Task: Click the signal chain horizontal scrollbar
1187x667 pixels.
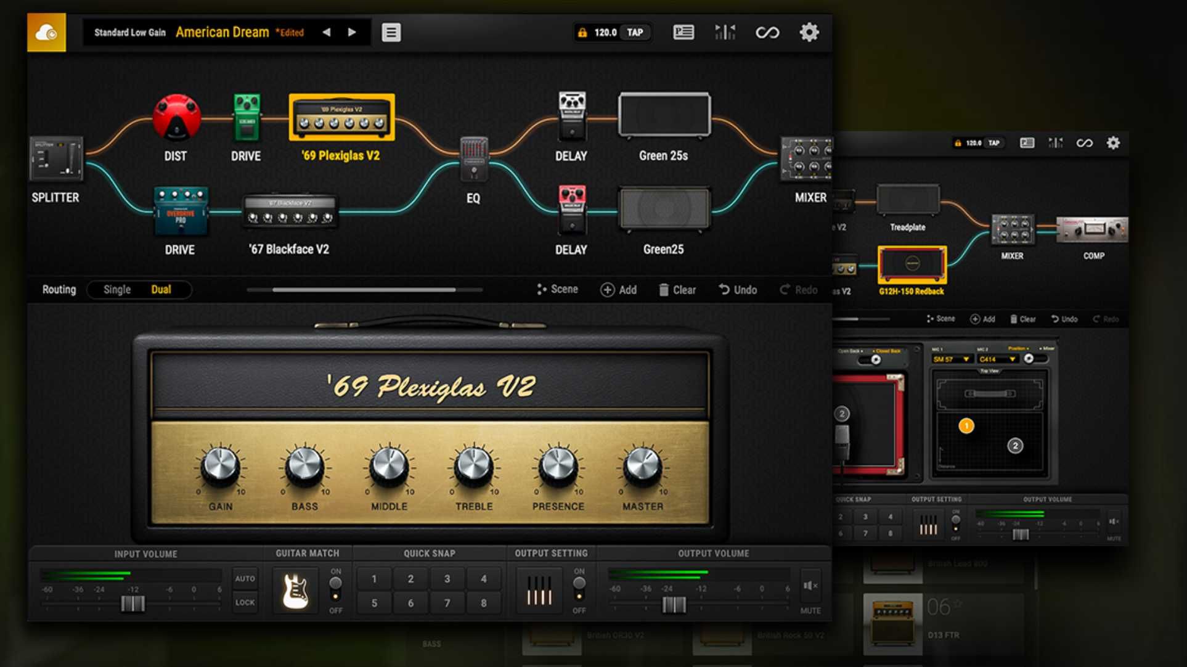Action: coord(364,289)
